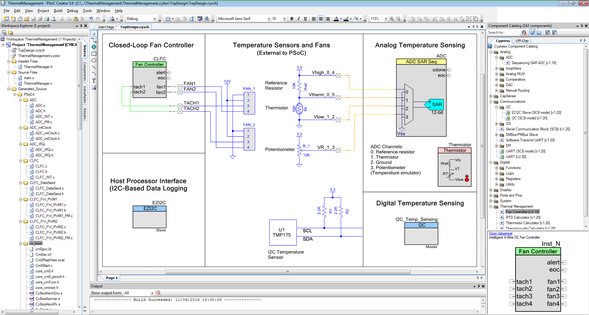This screenshot has height=315, width=589.
Task: Click the Print icon in toolbar
Action: pos(47,19)
